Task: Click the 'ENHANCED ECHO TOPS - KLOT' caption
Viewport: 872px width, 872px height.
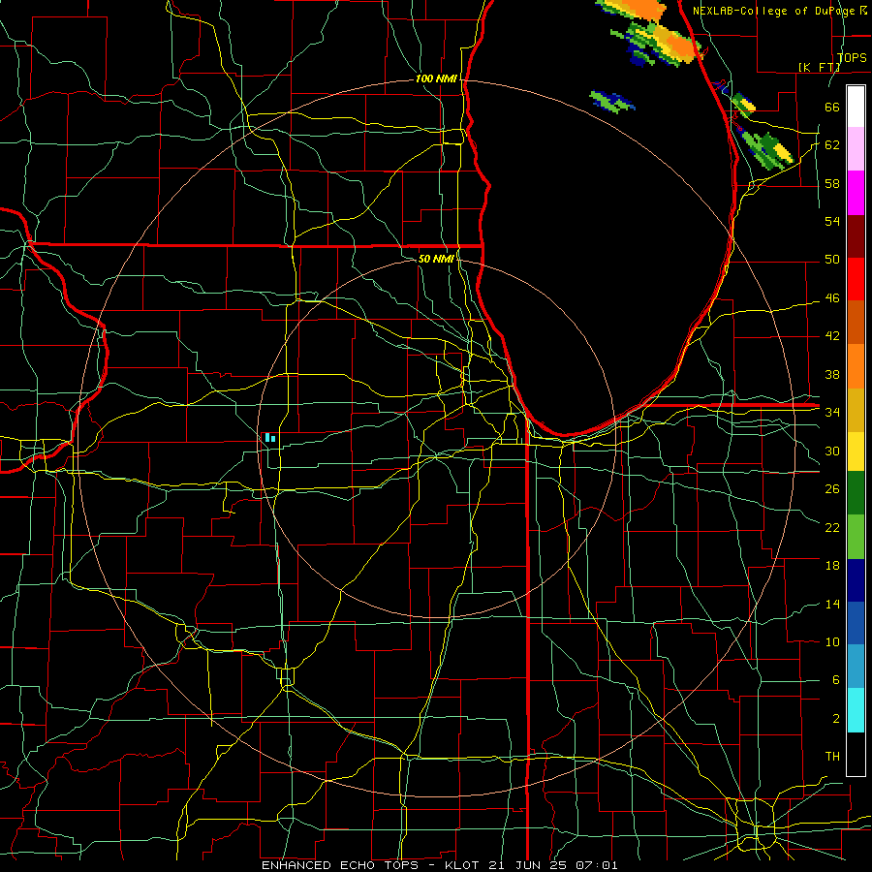Action: tap(370, 865)
